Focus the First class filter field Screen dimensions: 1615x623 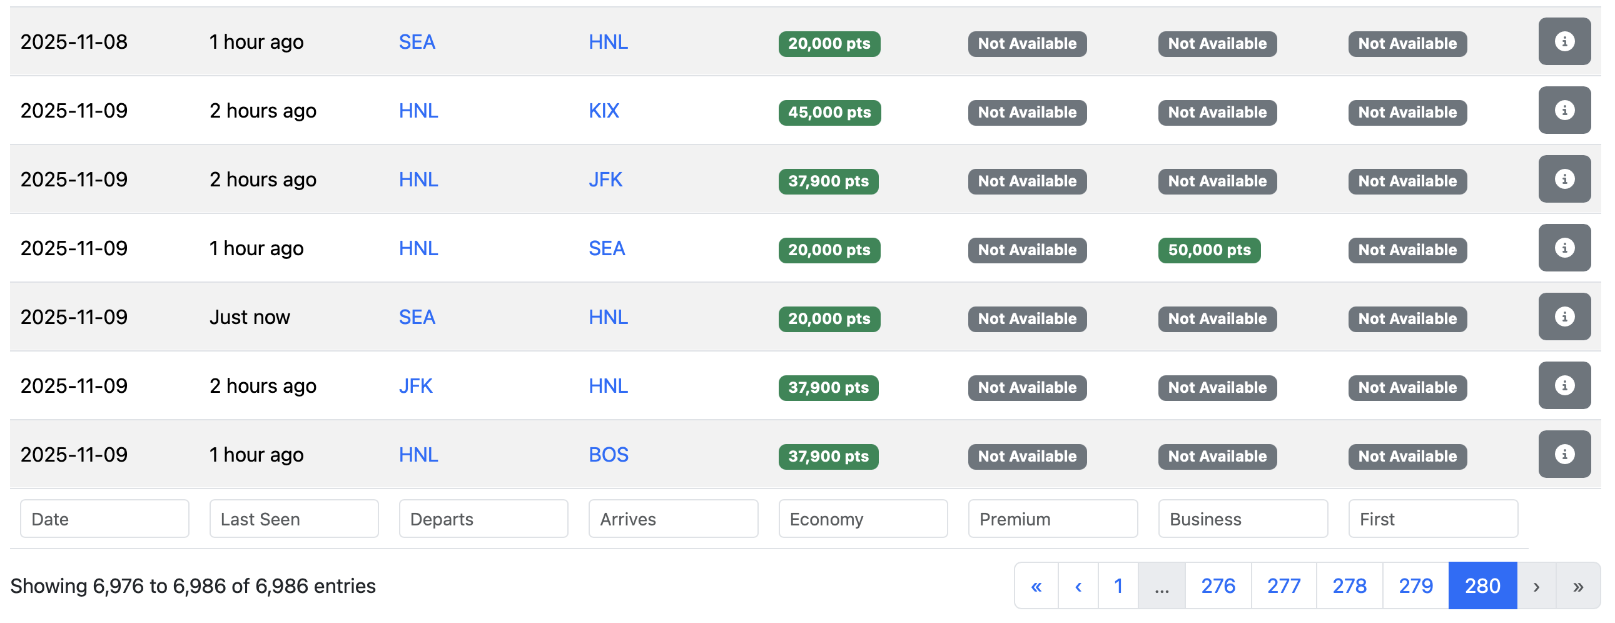(x=1432, y=519)
